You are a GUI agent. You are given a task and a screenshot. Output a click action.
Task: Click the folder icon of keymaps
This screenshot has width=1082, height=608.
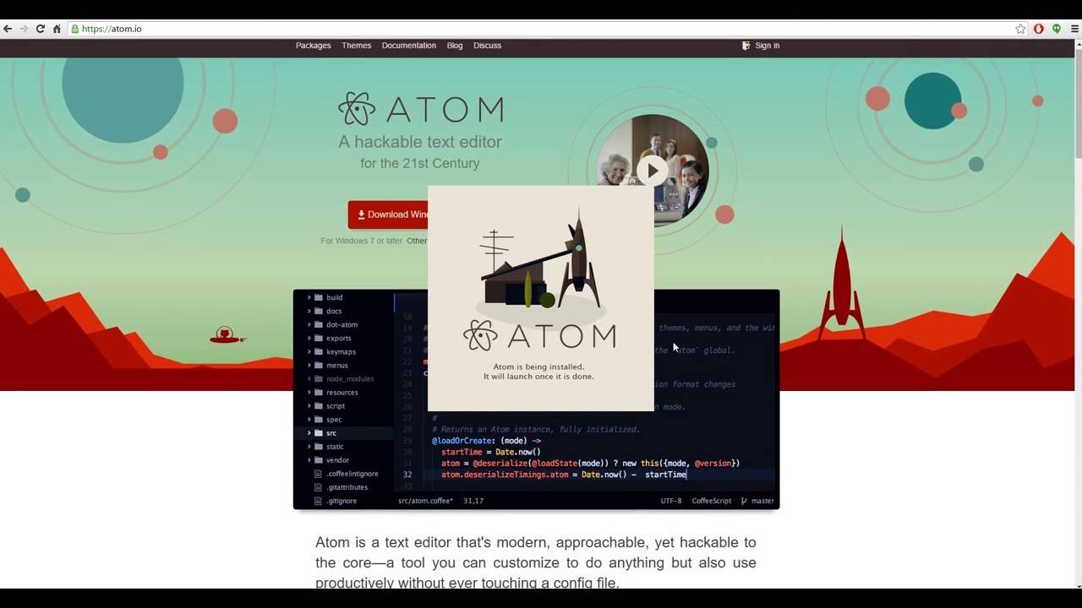[319, 351]
